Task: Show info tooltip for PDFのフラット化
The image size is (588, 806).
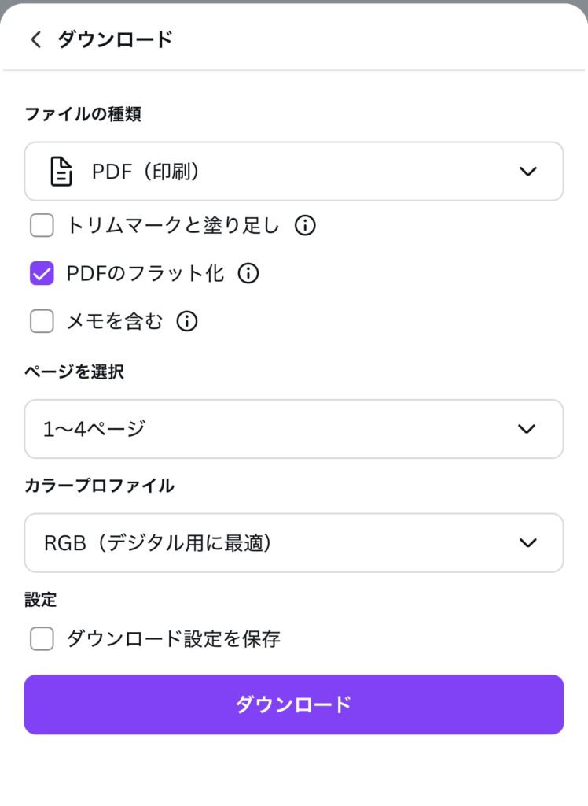Action: (x=248, y=273)
